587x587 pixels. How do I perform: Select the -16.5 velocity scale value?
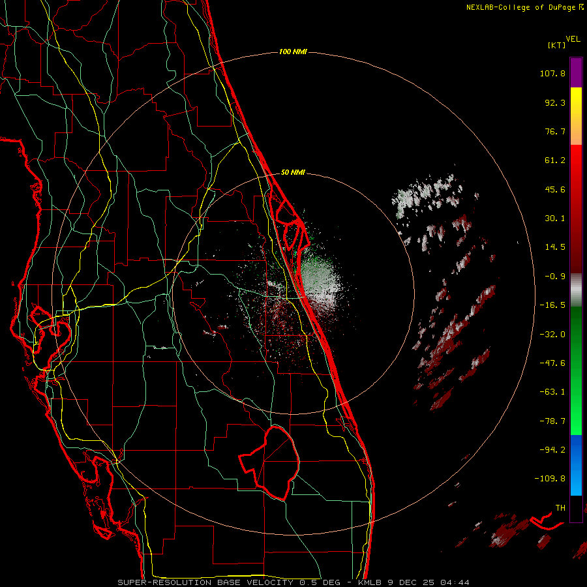coord(552,305)
